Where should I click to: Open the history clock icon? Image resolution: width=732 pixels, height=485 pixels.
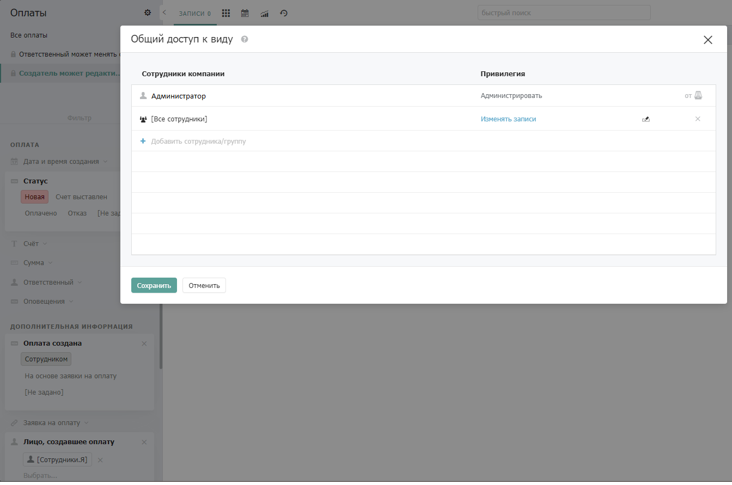[x=284, y=13]
